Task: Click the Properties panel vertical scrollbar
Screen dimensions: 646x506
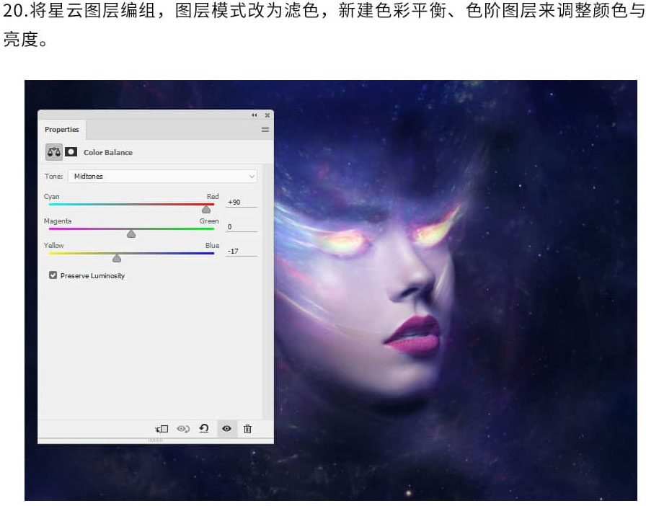Action: point(267,290)
